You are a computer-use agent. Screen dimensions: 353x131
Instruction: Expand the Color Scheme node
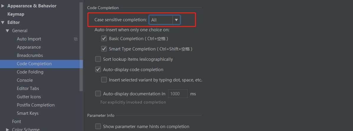[7, 130]
